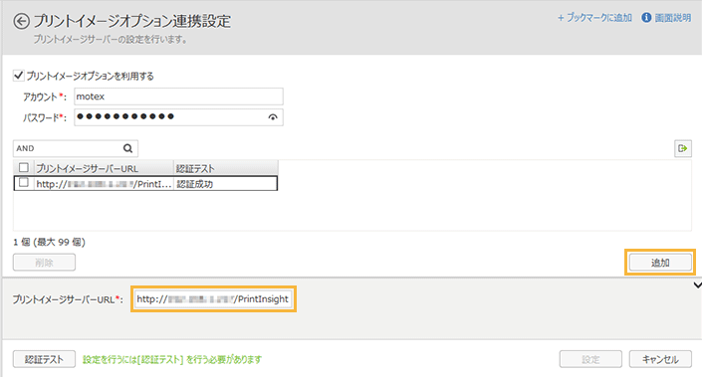Click the 追加 button

click(x=660, y=263)
